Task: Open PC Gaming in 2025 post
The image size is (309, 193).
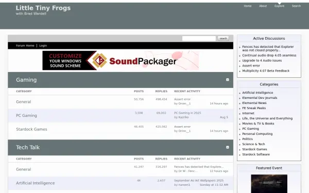Action: 187,113
